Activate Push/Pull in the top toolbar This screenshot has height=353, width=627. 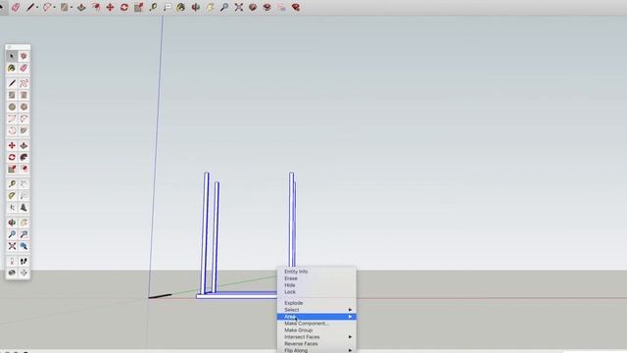(81, 7)
